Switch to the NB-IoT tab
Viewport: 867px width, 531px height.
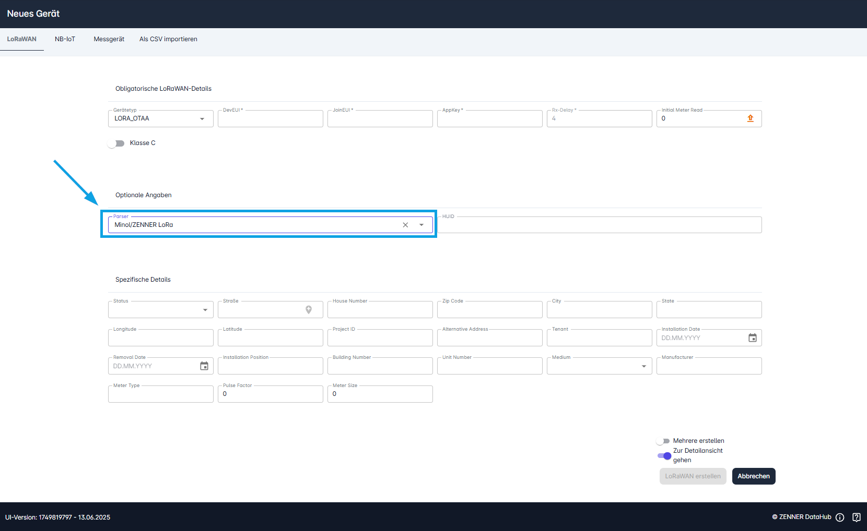tap(65, 39)
